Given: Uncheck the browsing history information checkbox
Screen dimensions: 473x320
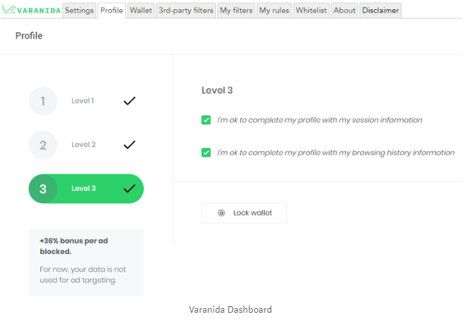Looking at the screenshot, I should pos(206,153).
